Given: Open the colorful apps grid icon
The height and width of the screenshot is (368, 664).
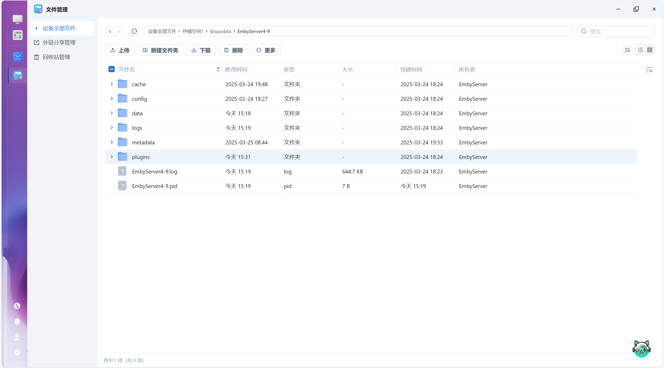Looking at the screenshot, I should click(x=17, y=35).
